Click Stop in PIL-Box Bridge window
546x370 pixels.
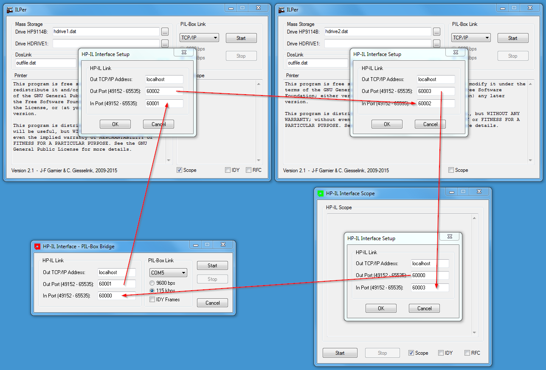point(212,279)
